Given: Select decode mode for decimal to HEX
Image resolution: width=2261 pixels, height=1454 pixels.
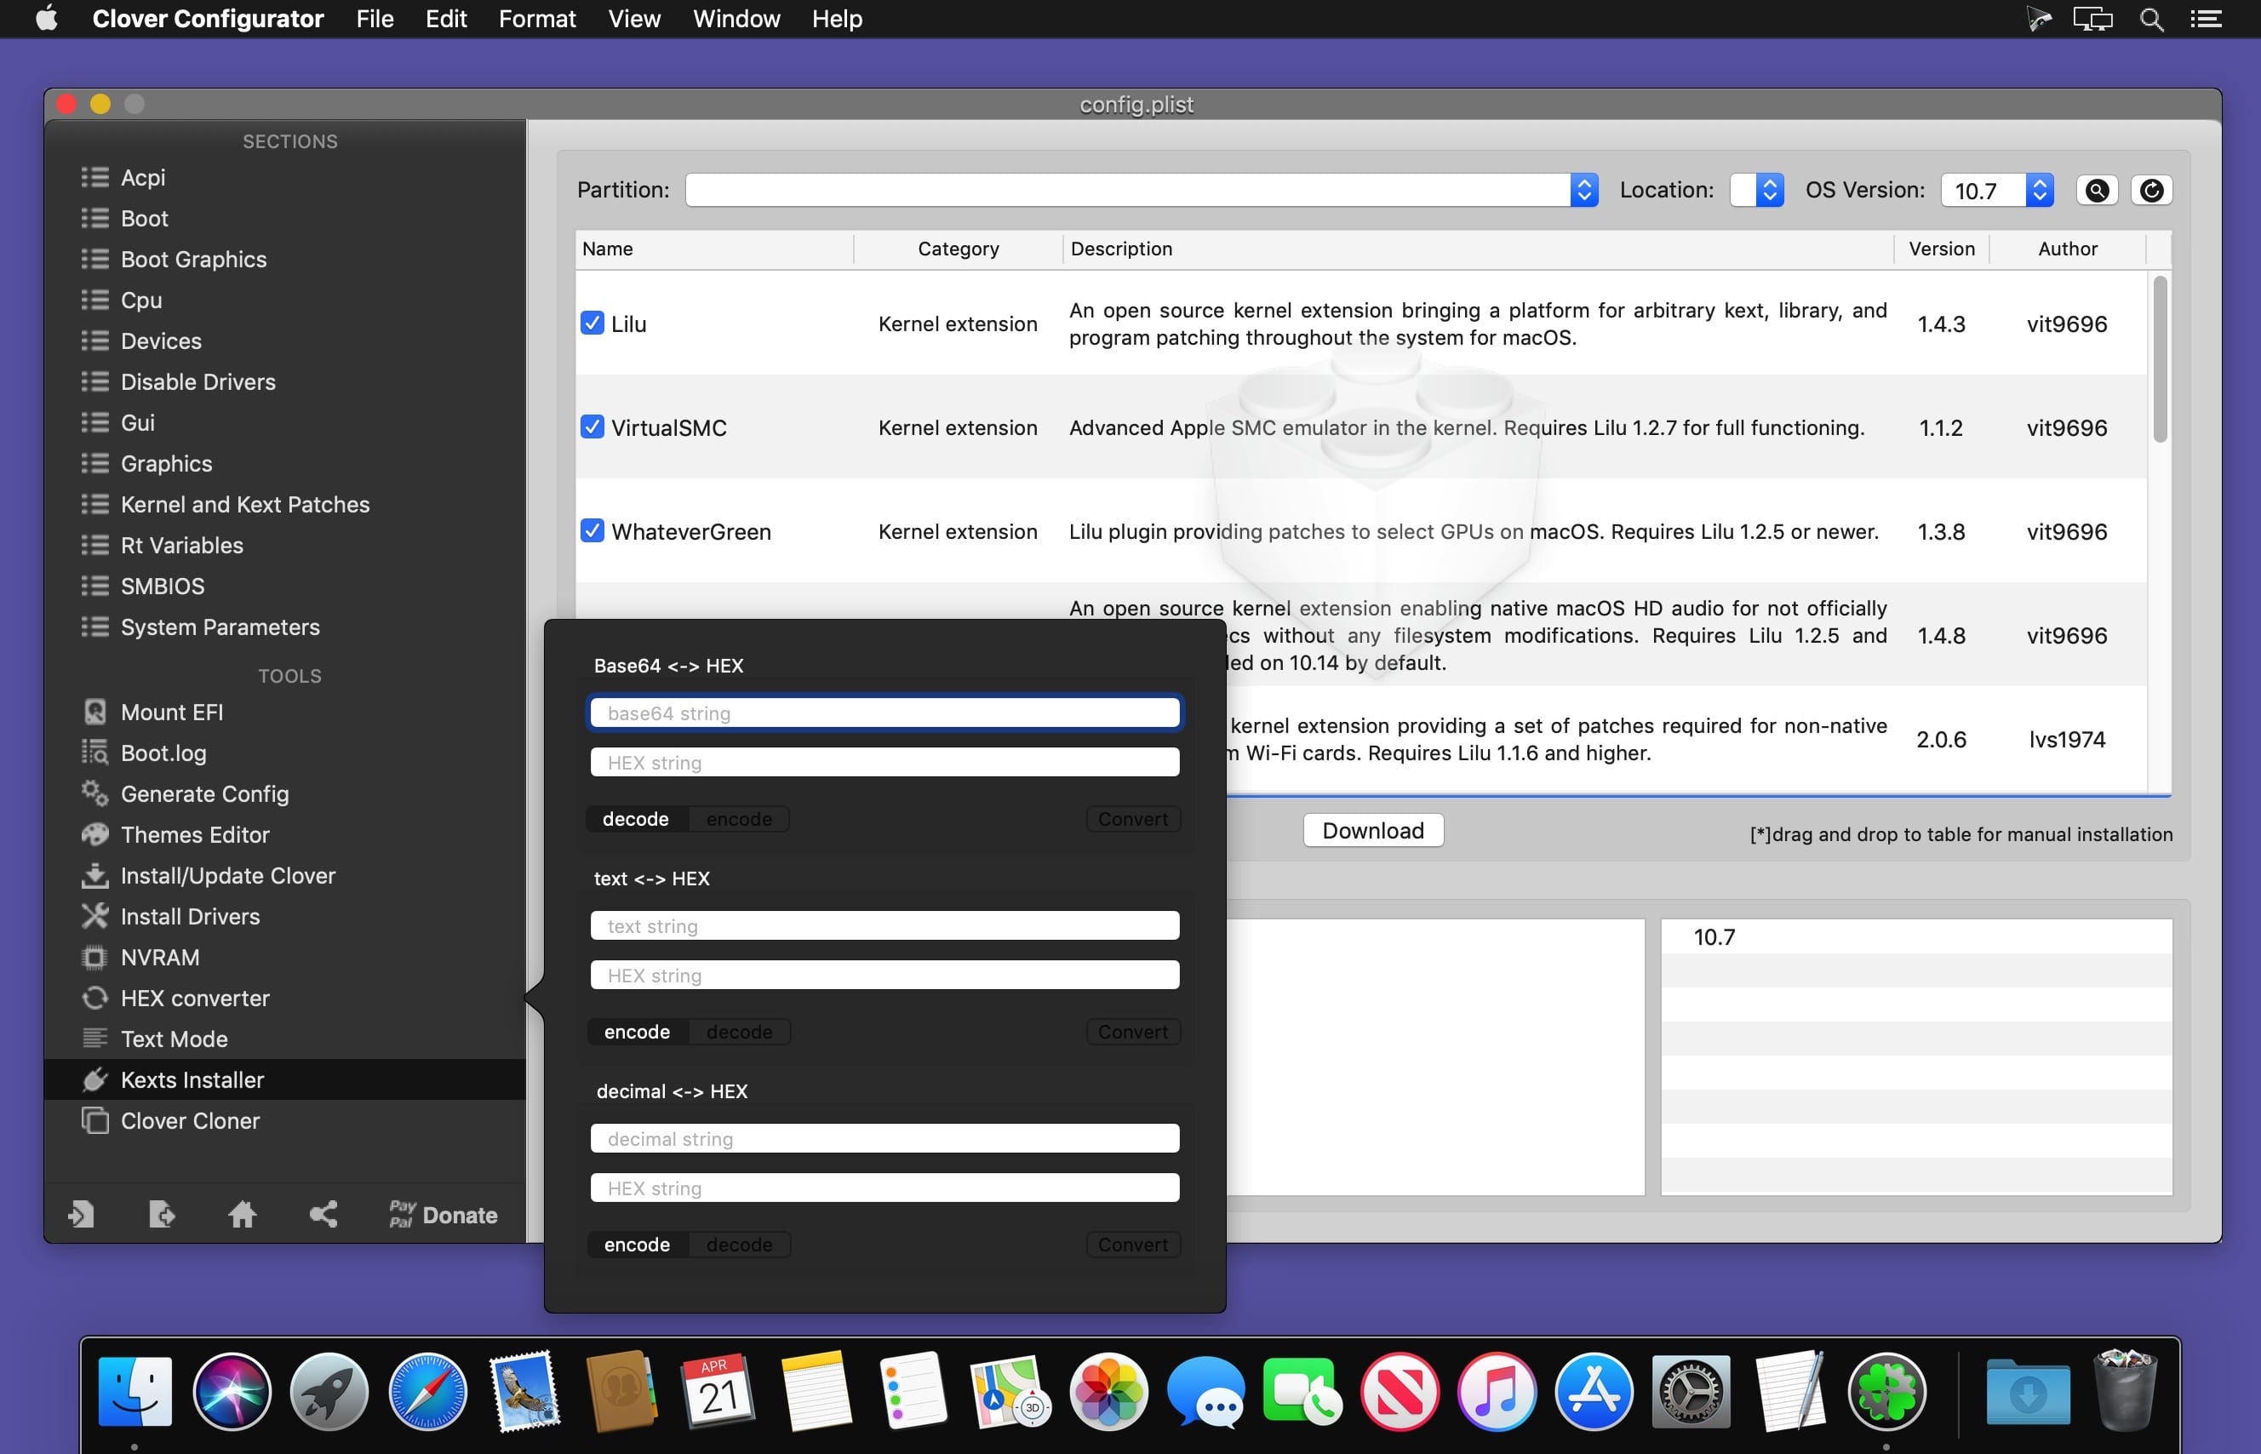Looking at the screenshot, I should [x=739, y=1245].
